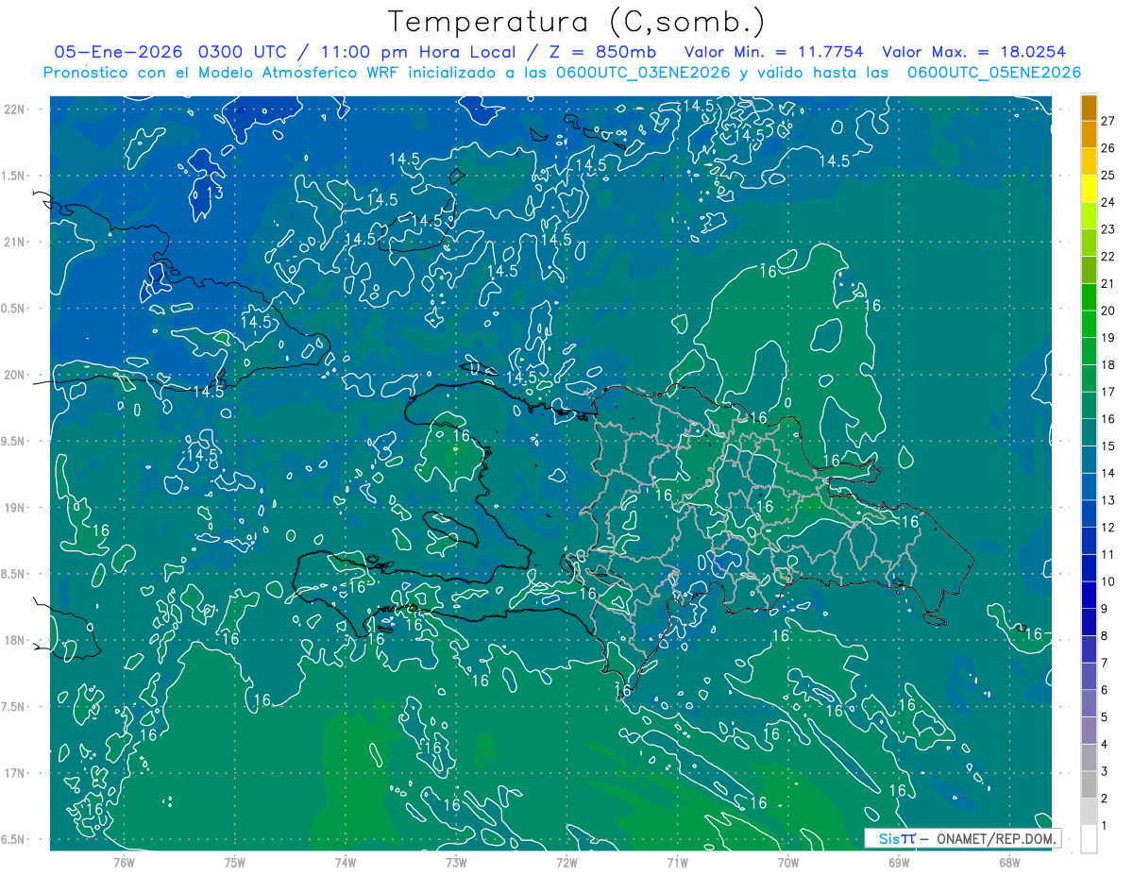Click the '19N' latitude label

pyautogui.click(x=13, y=508)
